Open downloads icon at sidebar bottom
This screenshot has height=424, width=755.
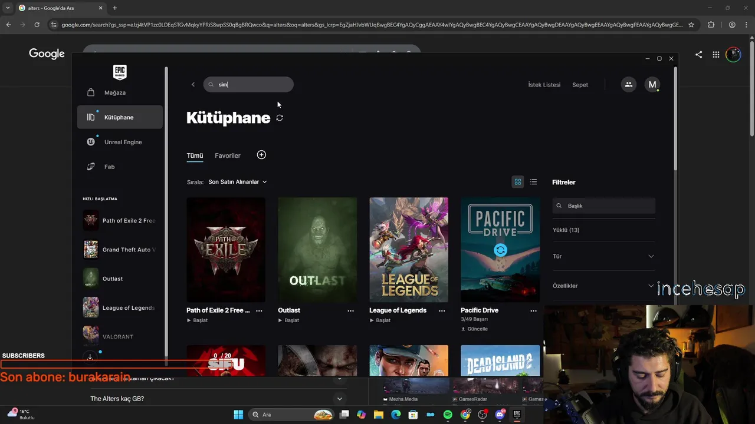[x=90, y=357]
